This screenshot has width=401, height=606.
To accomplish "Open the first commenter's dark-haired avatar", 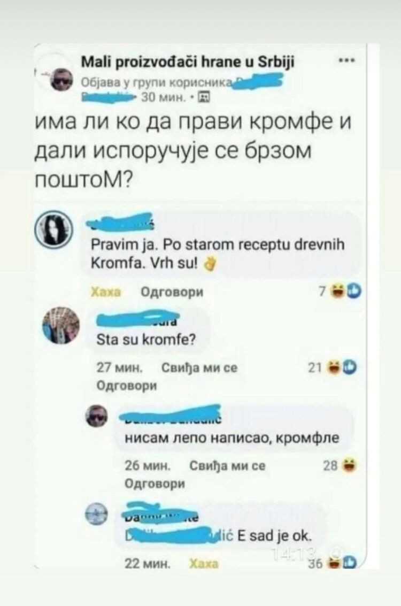I will (54, 229).
